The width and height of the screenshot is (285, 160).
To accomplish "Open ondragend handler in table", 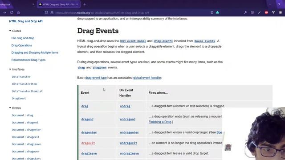I will point(128,119).
